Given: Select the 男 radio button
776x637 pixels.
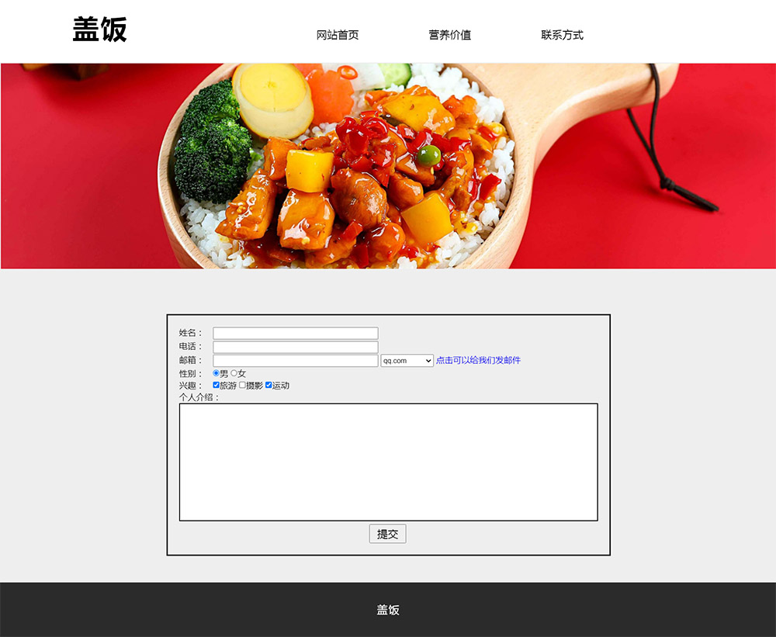Looking at the screenshot, I should (x=216, y=373).
